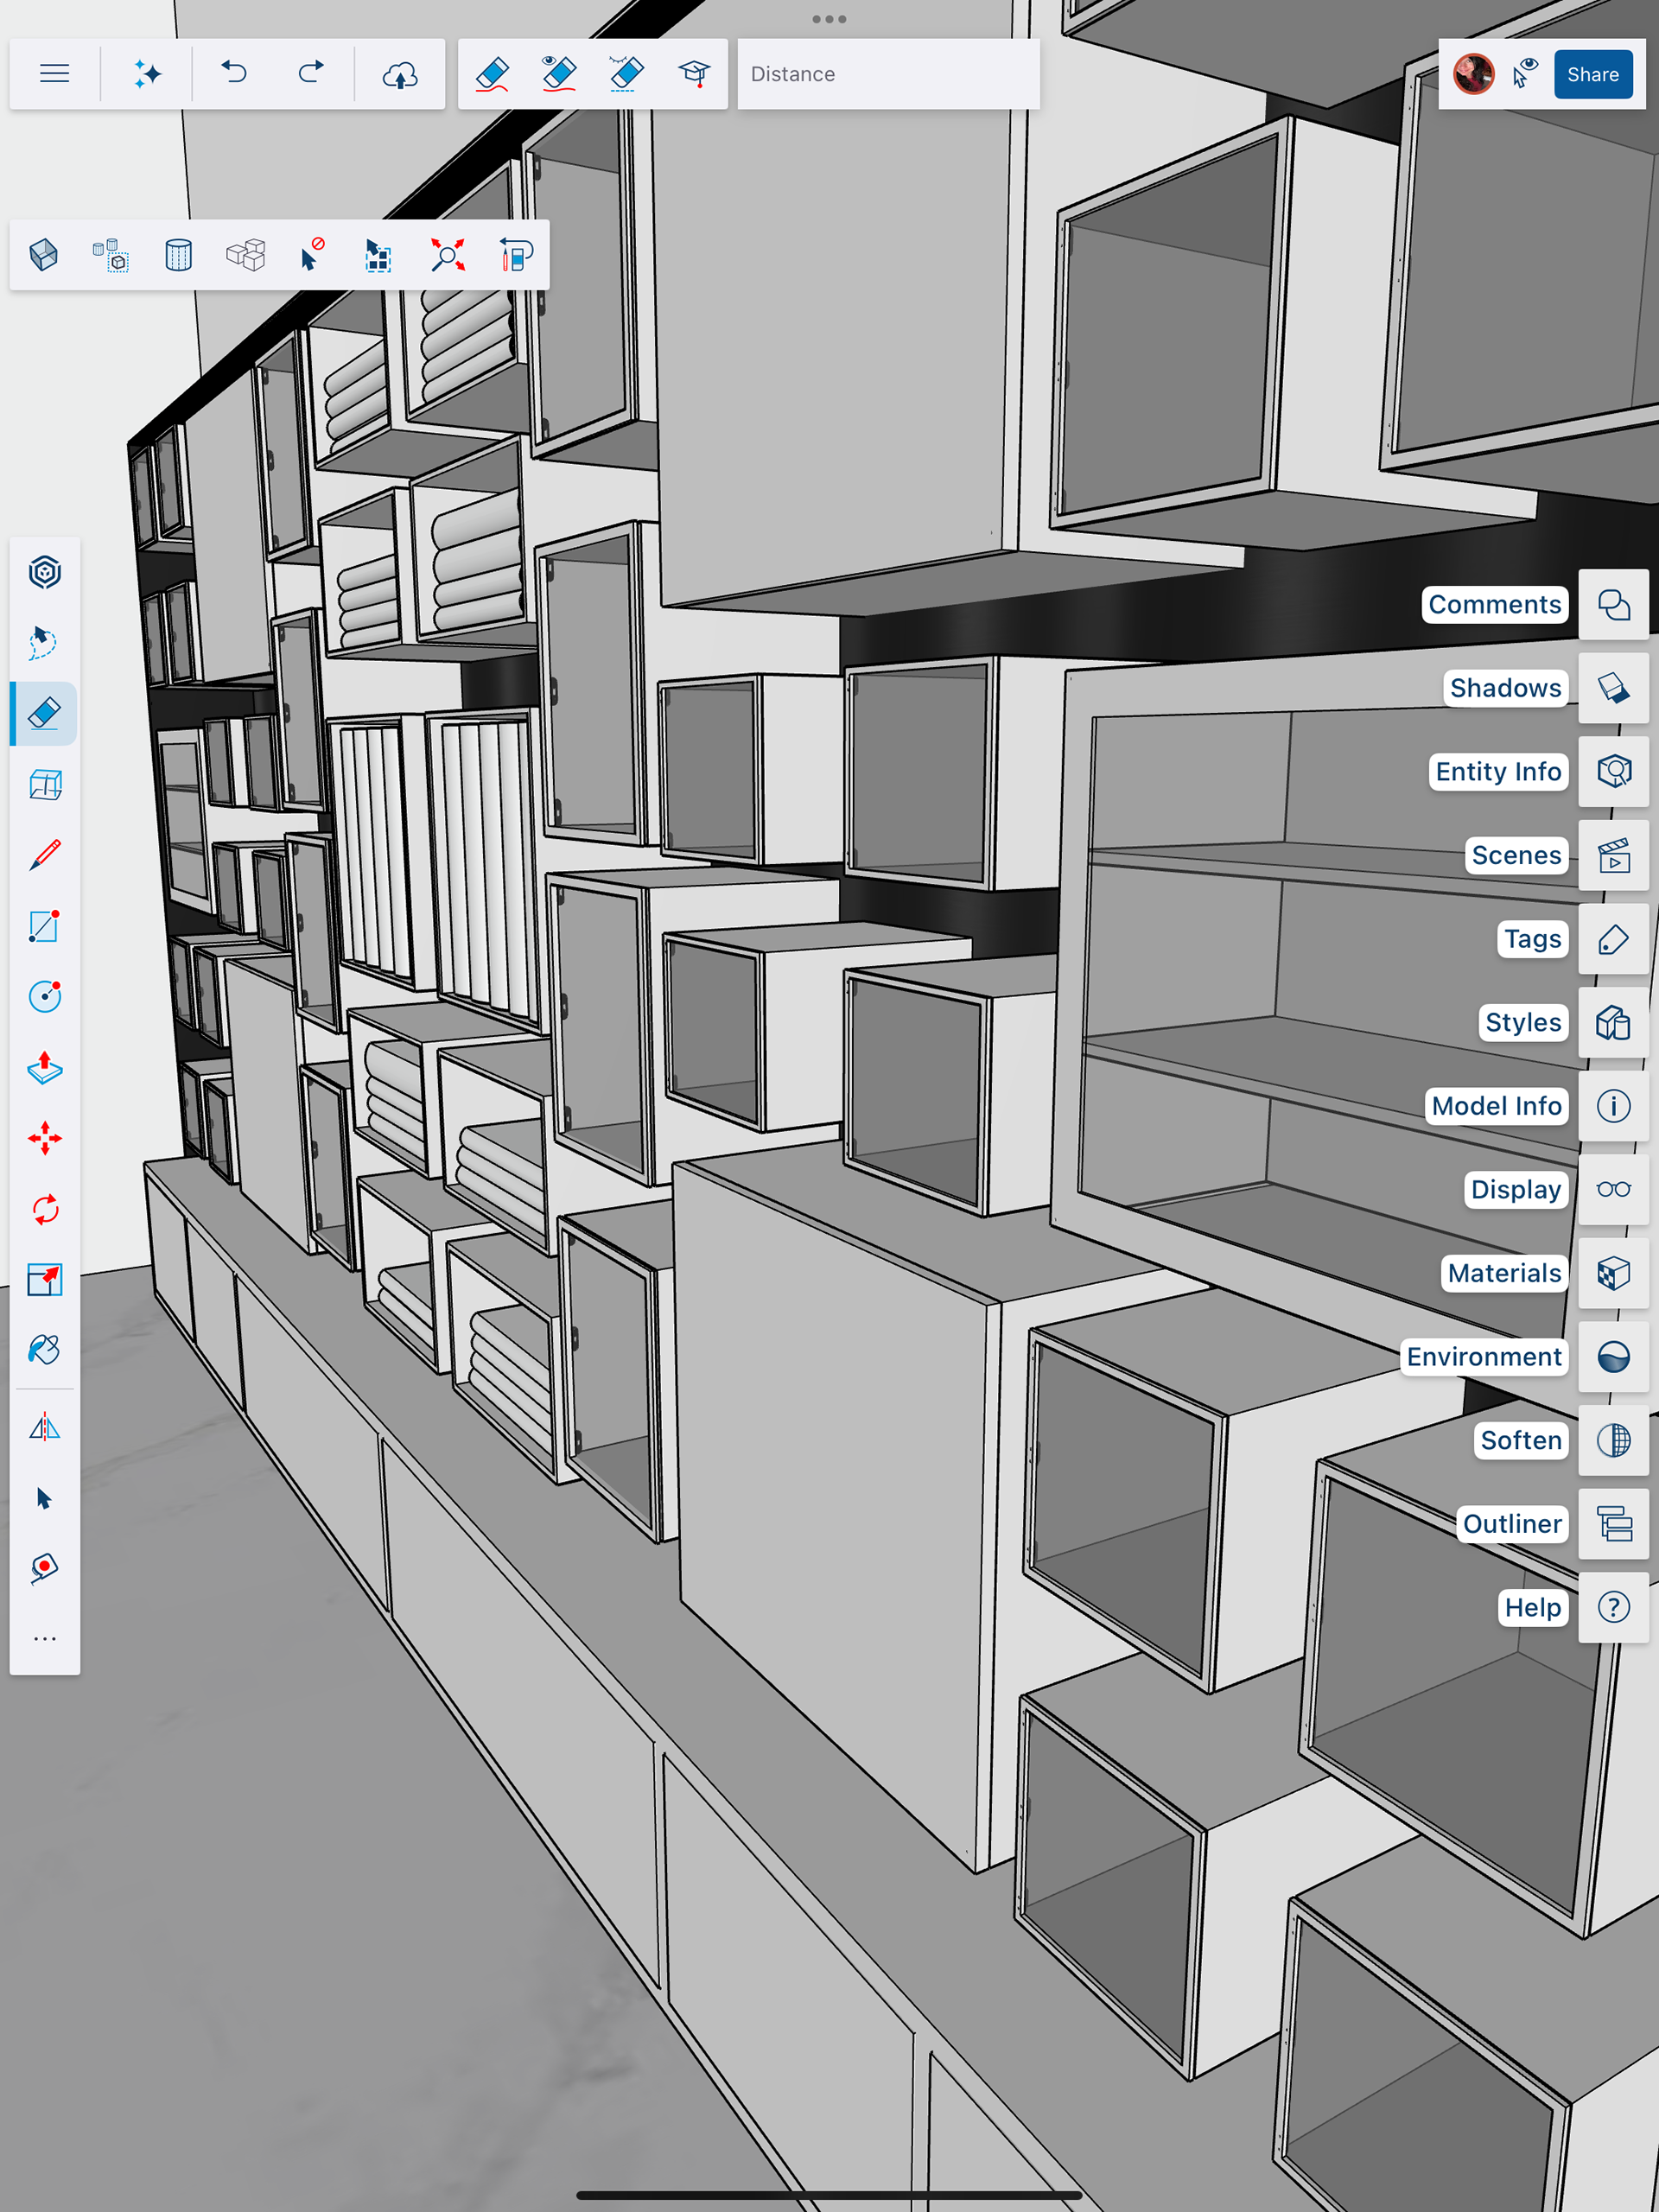1659x2212 pixels.
Task: Toggle the follow-collaborator eye cursor icon
Action: (1524, 74)
